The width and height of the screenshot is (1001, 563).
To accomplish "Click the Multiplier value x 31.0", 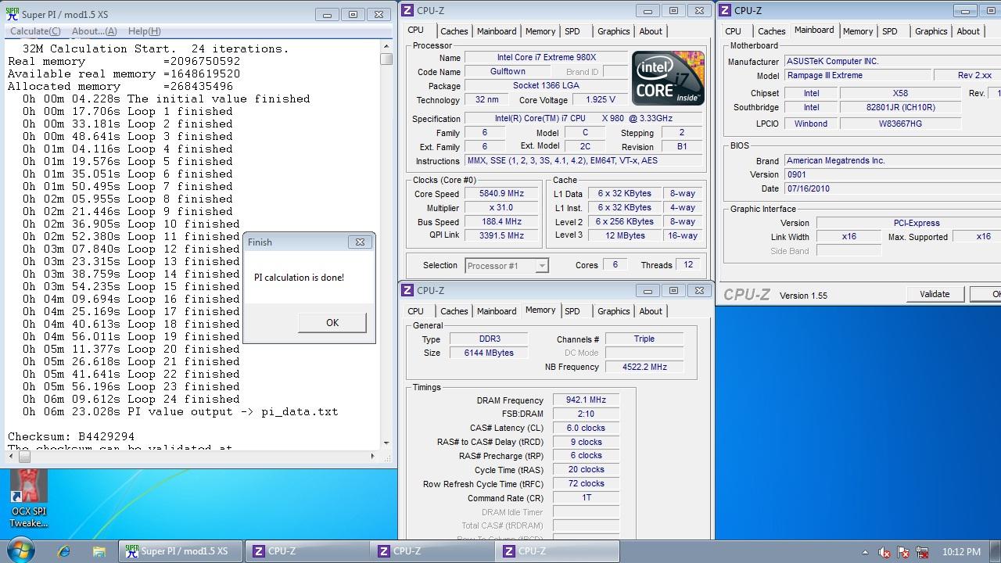I will 502,208.
